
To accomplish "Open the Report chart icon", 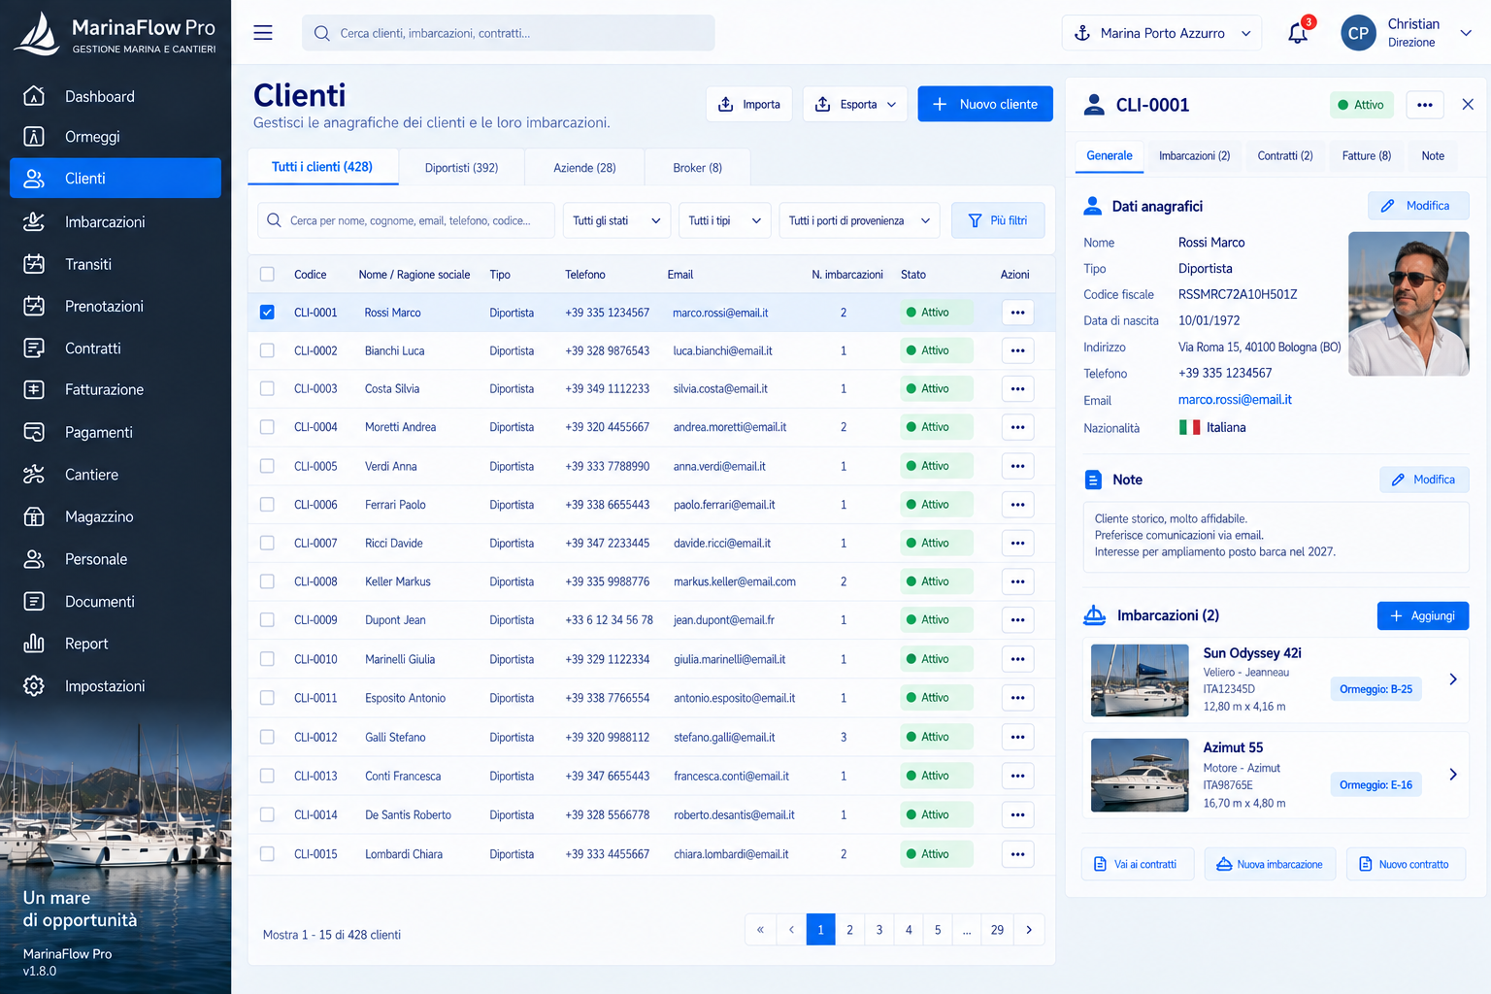I will [34, 644].
